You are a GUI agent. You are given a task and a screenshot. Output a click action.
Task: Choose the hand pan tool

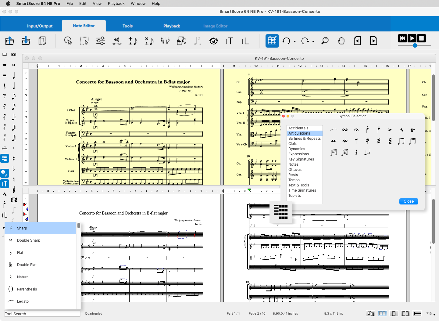pyautogui.click(x=341, y=41)
